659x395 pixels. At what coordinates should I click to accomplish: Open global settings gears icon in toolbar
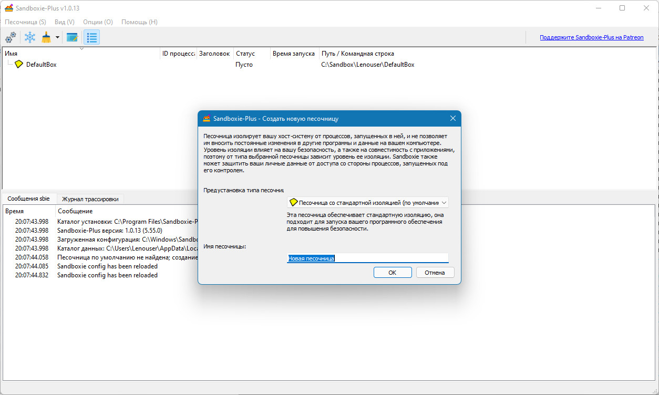point(11,37)
